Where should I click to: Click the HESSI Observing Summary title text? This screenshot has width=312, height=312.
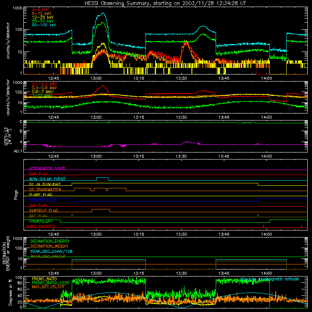(165, 4)
